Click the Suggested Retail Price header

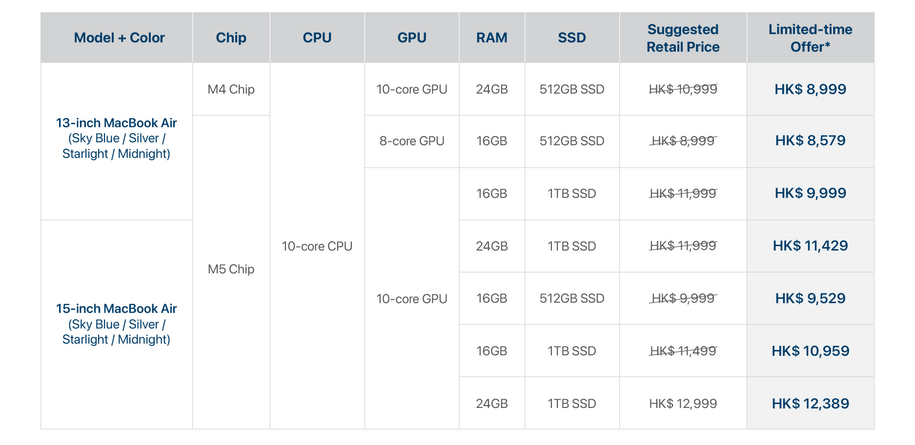[x=683, y=38]
